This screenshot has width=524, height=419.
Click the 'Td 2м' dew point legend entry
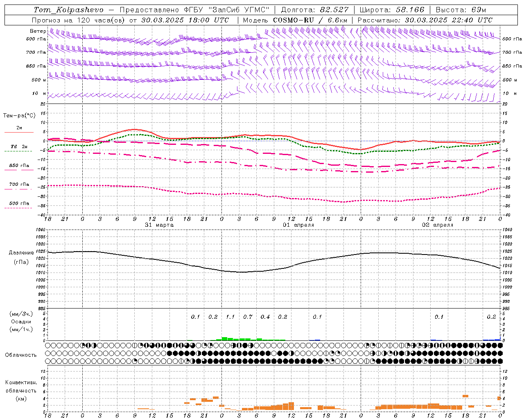pyautogui.click(x=19, y=146)
